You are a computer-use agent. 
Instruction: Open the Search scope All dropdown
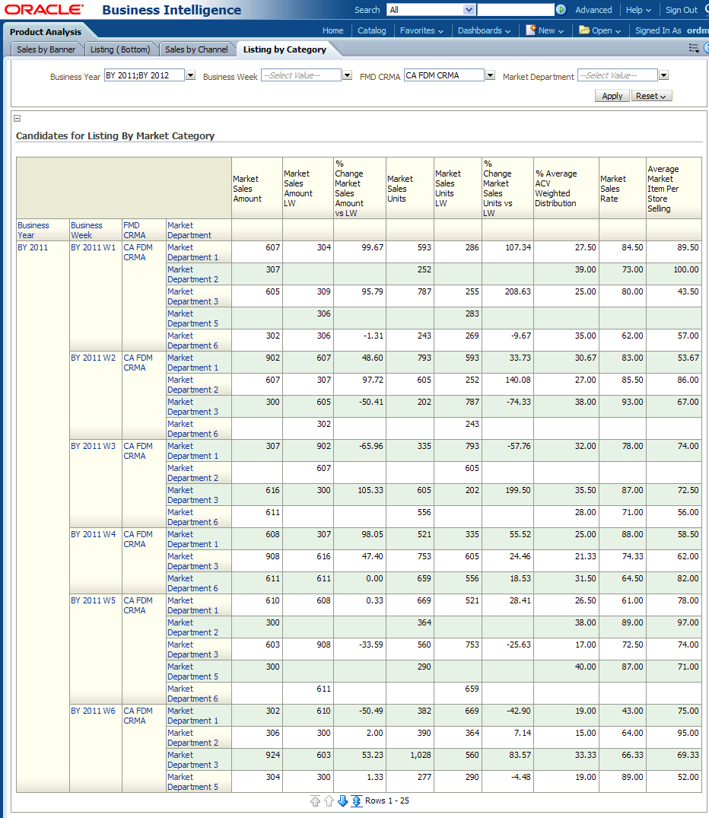pyautogui.click(x=469, y=10)
